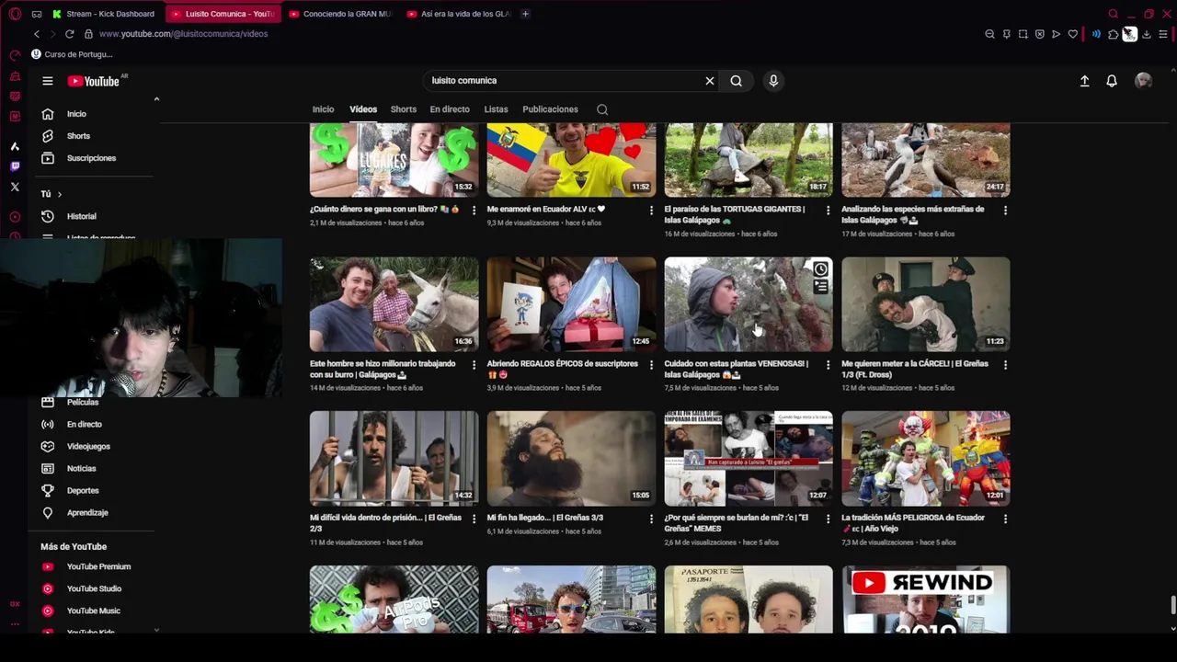This screenshot has height=662, width=1177.
Task: Reload the page in browser
Action: [69, 34]
